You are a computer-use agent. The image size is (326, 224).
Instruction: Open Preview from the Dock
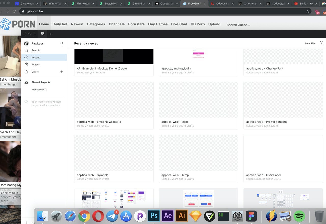285,216
